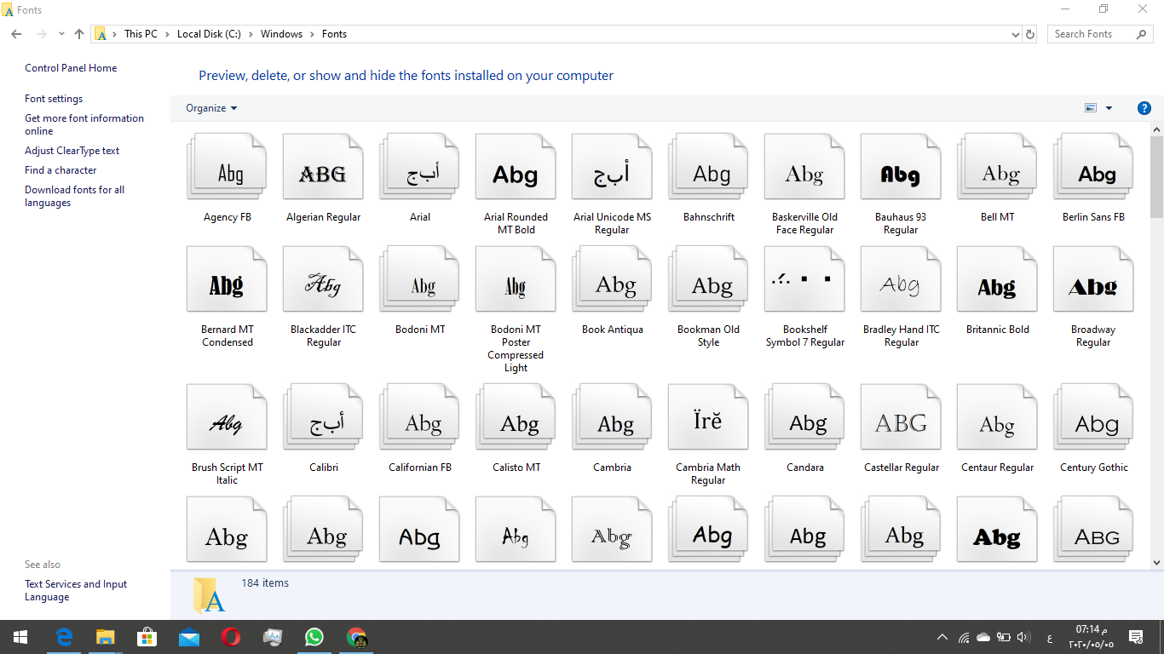
Task: Select the Cambria font icon
Action: [x=613, y=418]
